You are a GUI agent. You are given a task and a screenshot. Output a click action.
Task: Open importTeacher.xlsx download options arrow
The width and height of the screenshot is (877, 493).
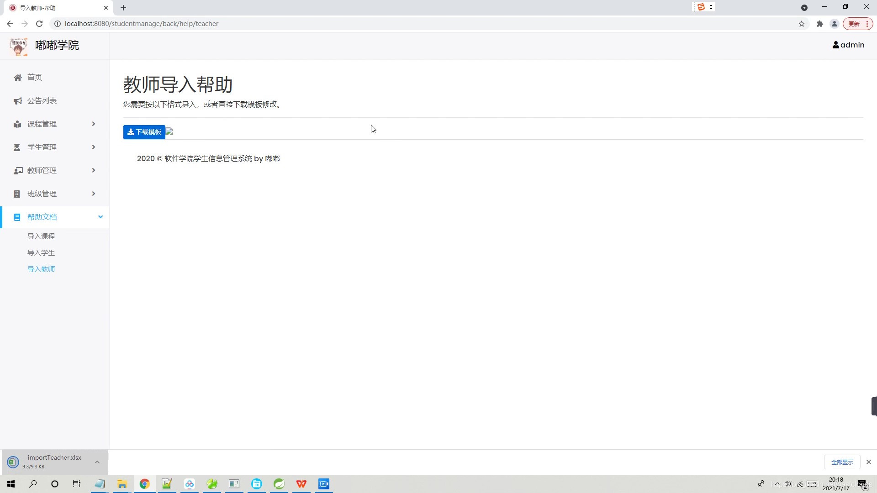tap(97, 462)
